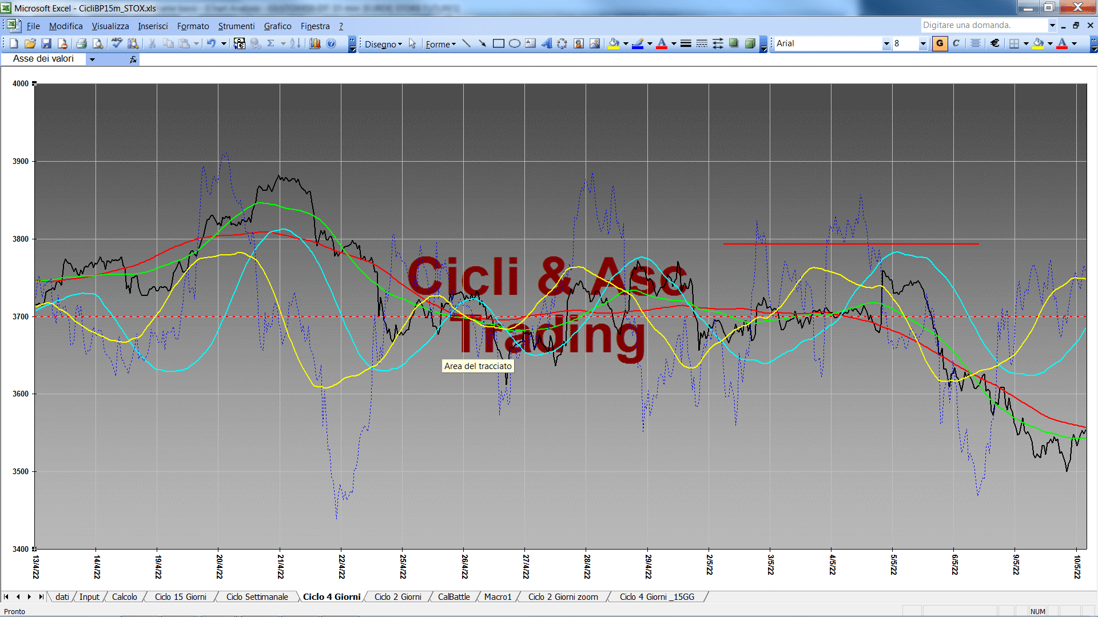
Task: Launch the Chart Wizard icon
Action: [315, 43]
